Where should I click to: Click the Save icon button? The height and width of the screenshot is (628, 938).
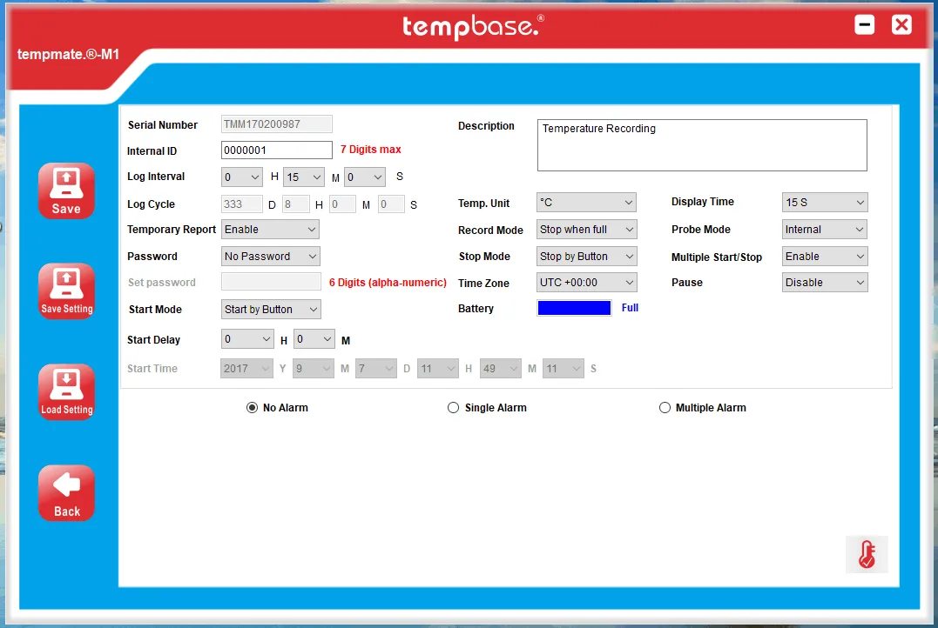click(66, 190)
